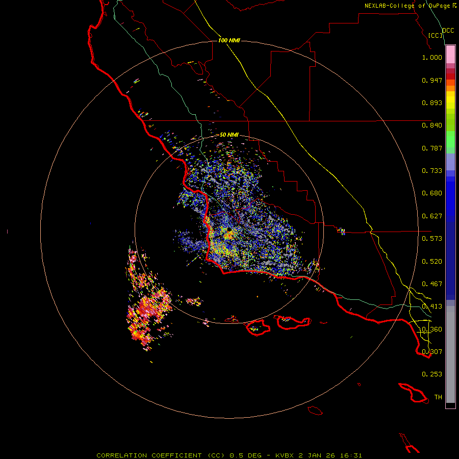Click the [CC] legend header
The width and height of the screenshot is (459, 459).
[x=436, y=35]
